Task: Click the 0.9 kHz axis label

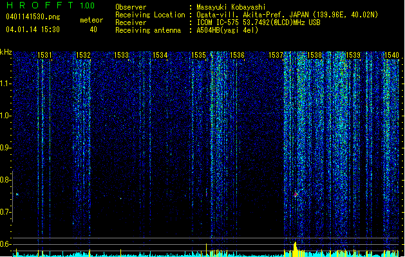Action: [5, 148]
